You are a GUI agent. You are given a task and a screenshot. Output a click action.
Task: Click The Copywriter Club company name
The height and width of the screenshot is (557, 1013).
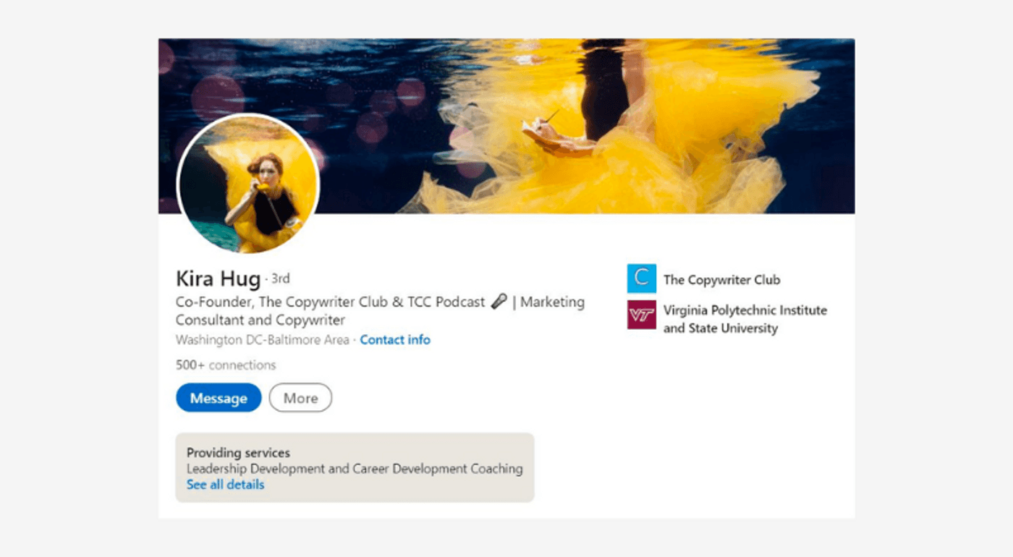(721, 280)
